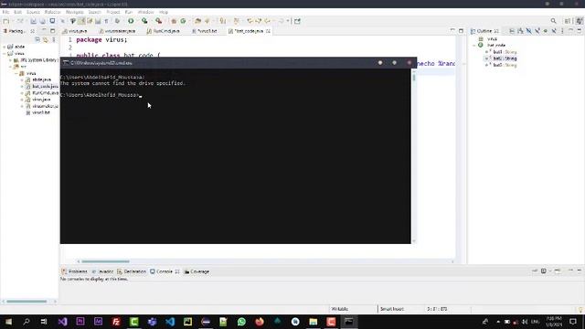This screenshot has width=585, height=329.
Task: Click the Debug bug icon in toolbar
Action: click(x=117, y=21)
